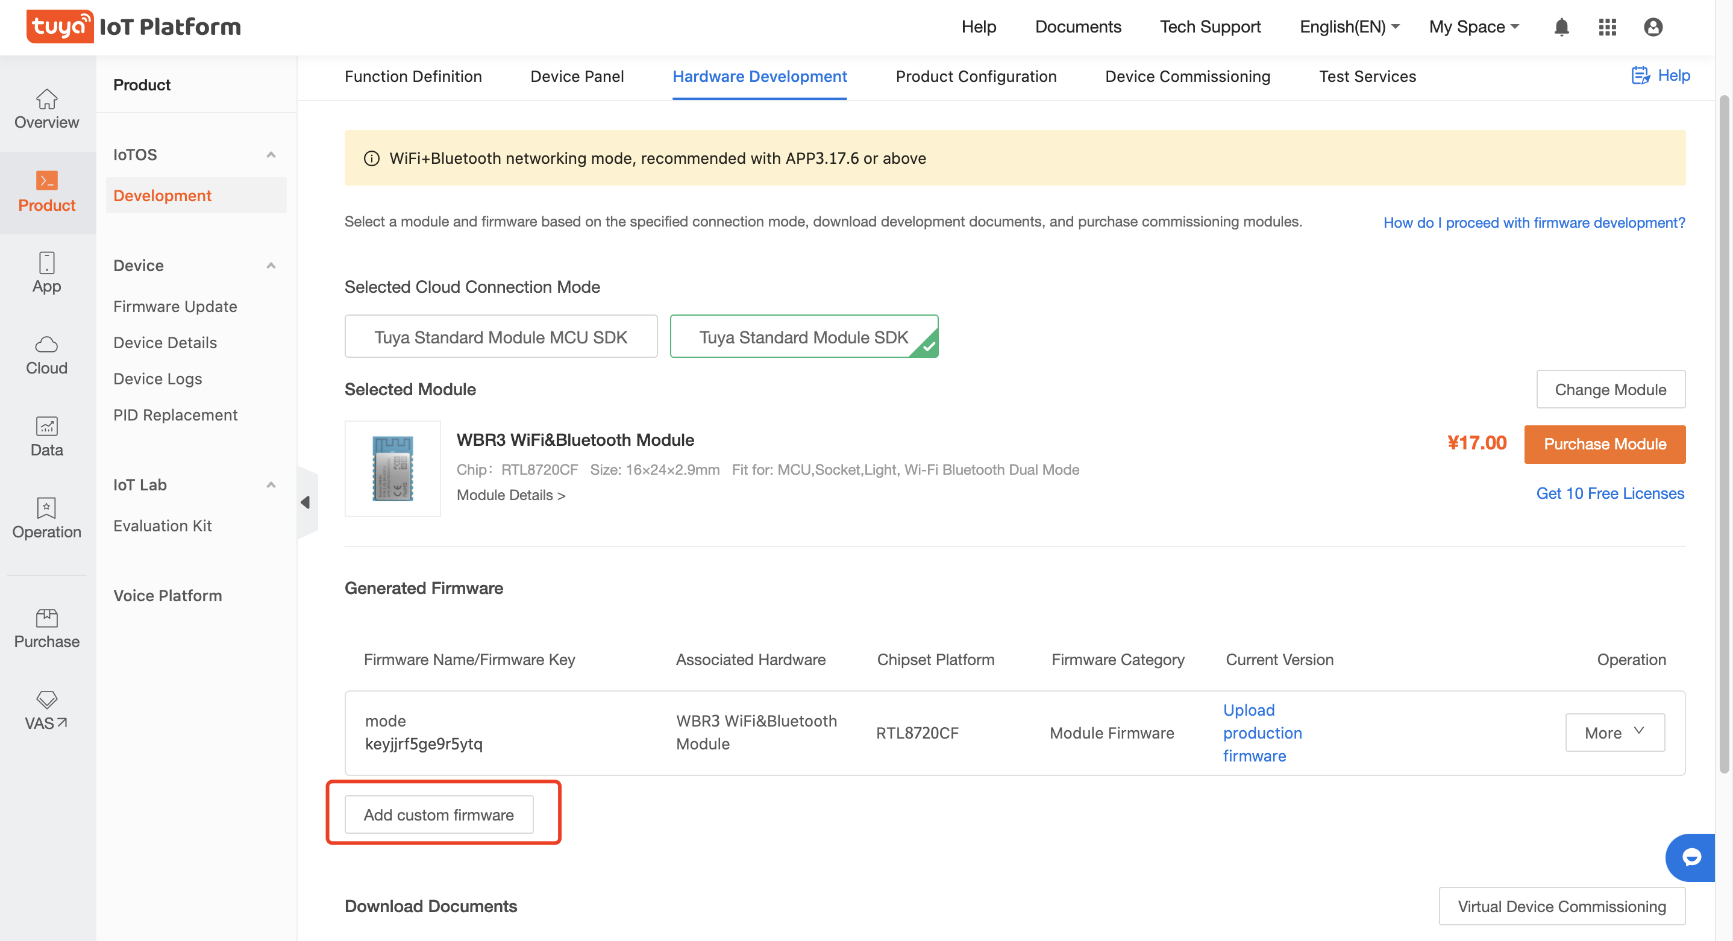Click Get 10 Free Licenses link
Viewport: 1733px width, 941px height.
[1610, 493]
